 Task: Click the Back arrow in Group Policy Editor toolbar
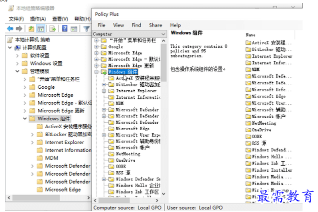coord(10,28)
